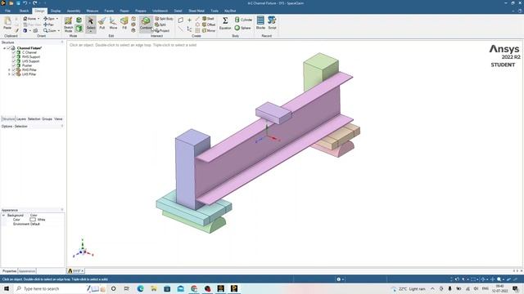
Task: Switch to Sketch Mode
Action: coord(68,24)
